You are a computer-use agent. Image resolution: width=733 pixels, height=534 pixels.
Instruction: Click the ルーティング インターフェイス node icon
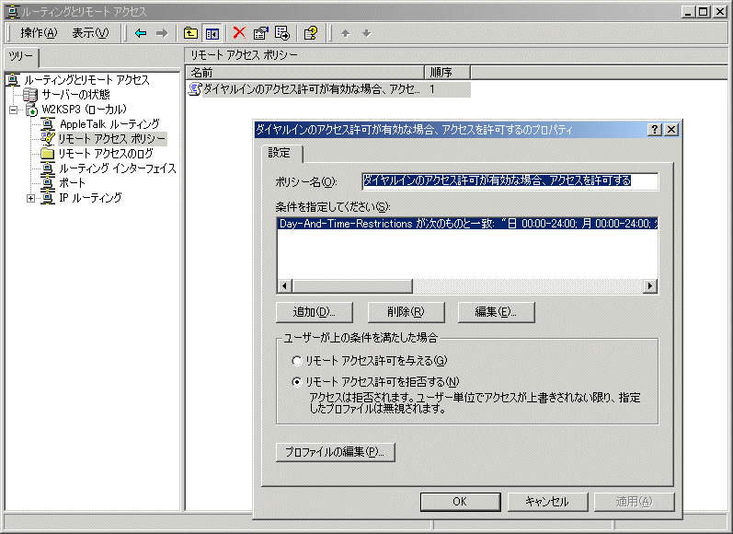(x=48, y=168)
